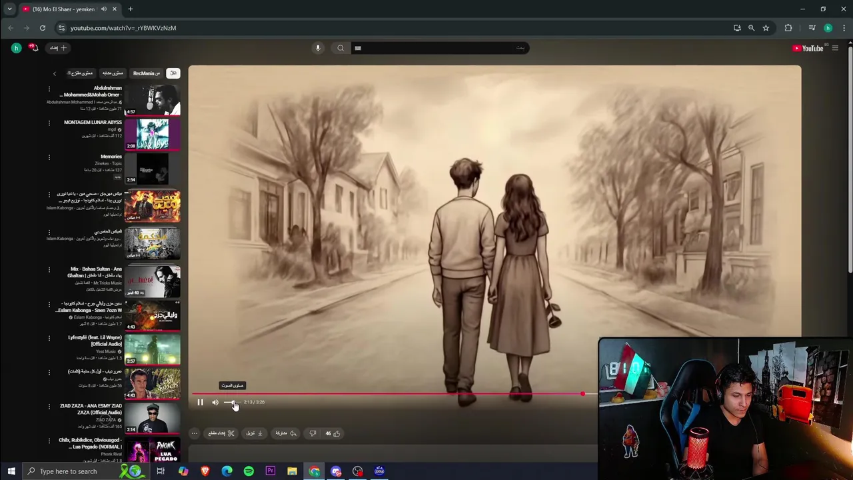Open Brave browser from the taskbar
Screen dimensions: 853x480
pyautogui.click(x=205, y=471)
